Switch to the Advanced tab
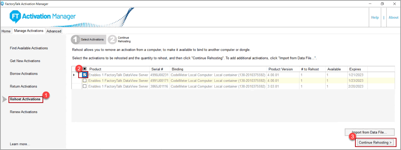 54,31
